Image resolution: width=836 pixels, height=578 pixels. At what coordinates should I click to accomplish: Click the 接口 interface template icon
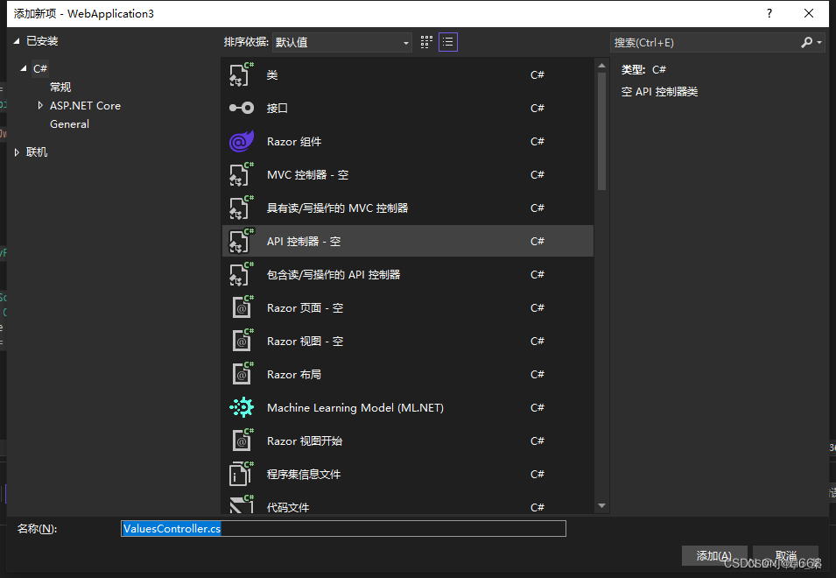(241, 109)
